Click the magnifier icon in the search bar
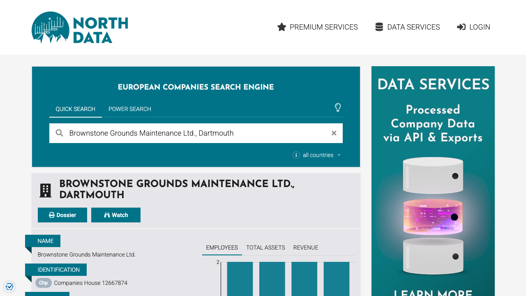This screenshot has height=296, width=526. (x=59, y=133)
